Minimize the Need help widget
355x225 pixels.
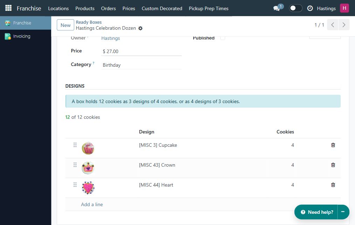tap(343, 212)
